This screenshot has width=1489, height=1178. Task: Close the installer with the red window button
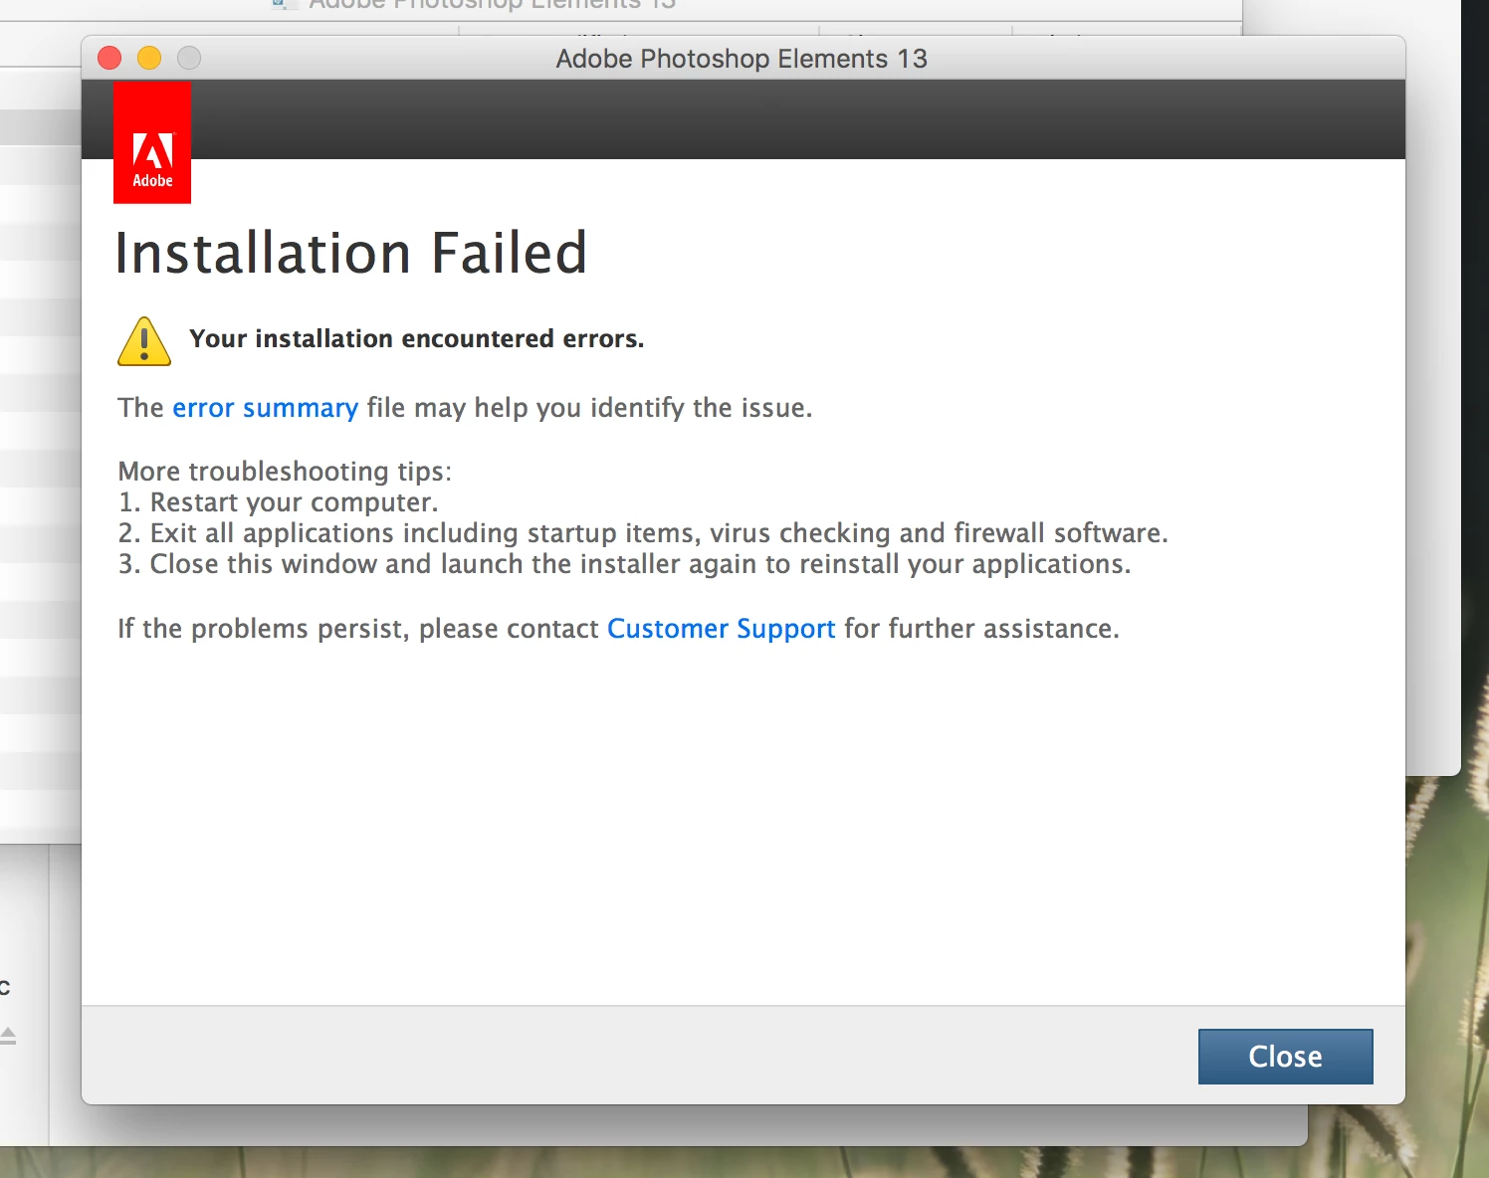click(109, 58)
